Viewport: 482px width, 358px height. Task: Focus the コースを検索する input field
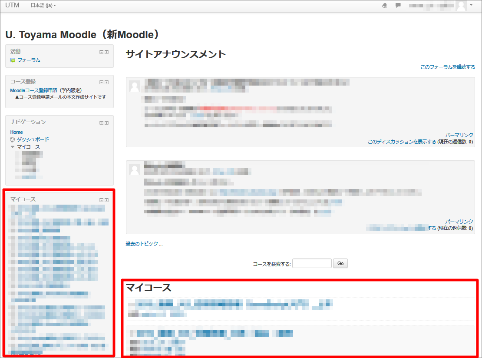click(312, 264)
